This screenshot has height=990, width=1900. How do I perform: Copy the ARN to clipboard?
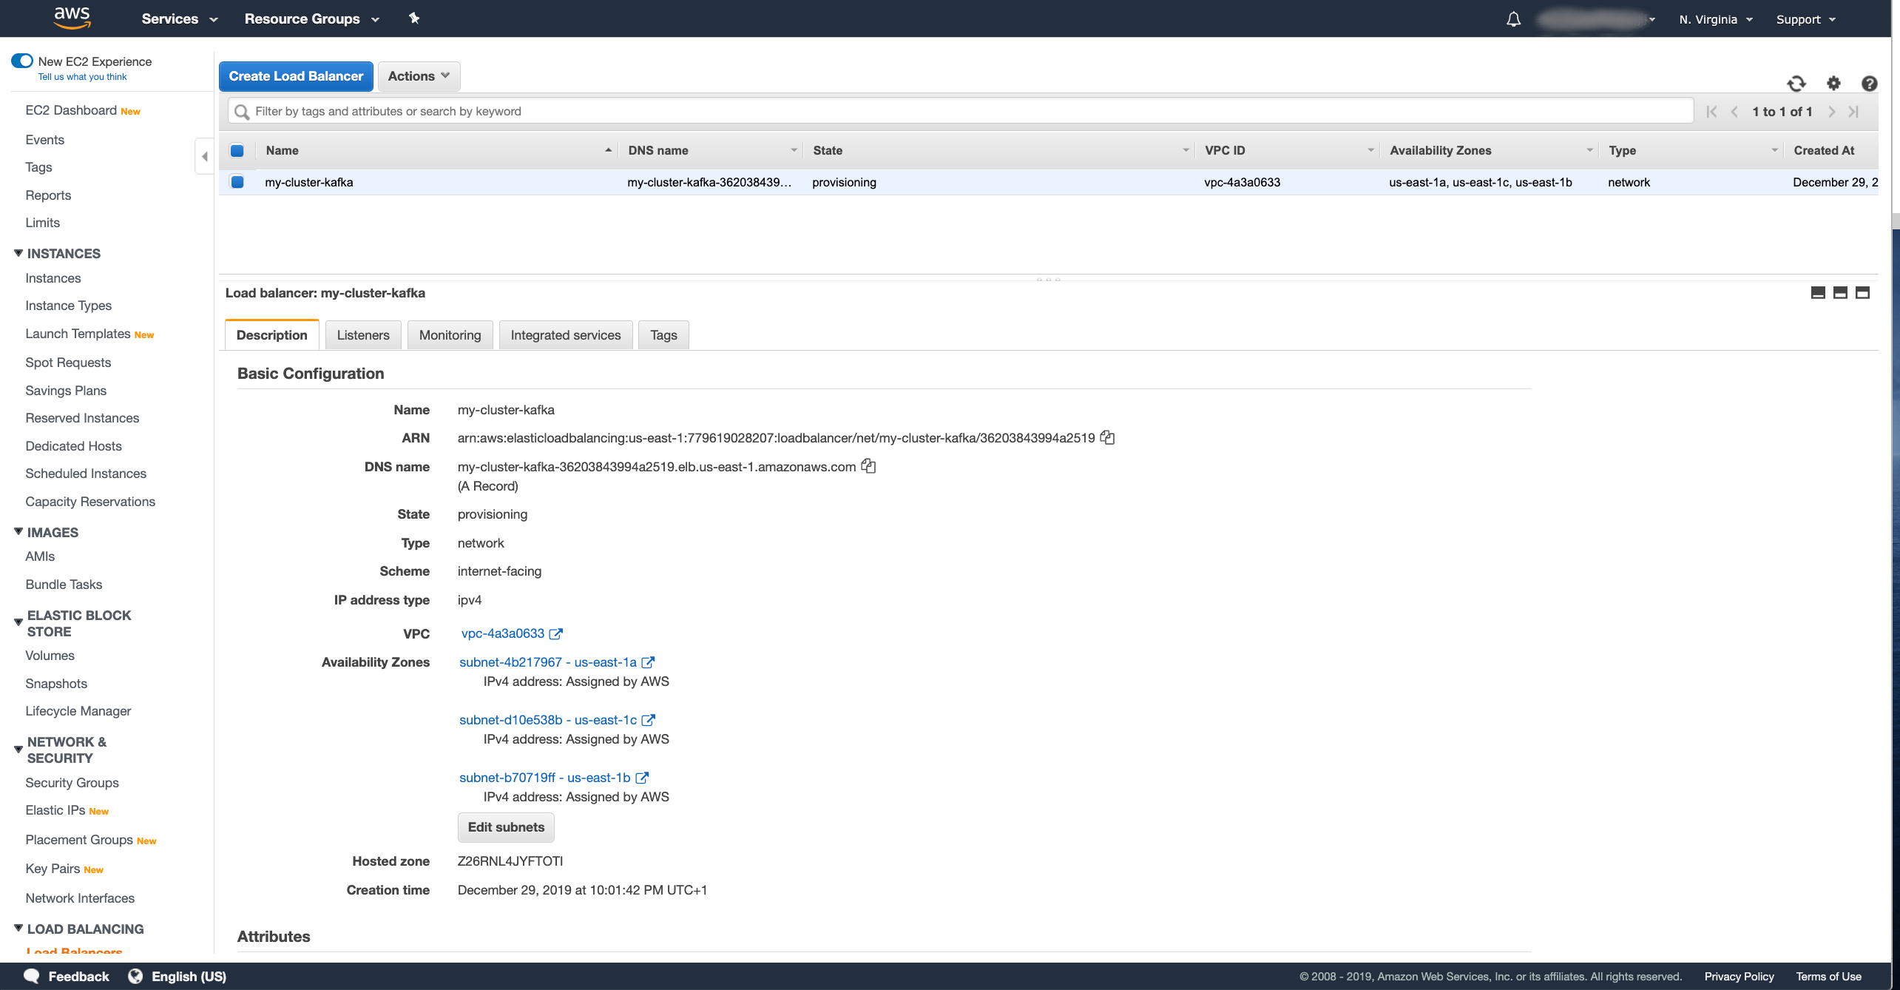coord(1107,437)
